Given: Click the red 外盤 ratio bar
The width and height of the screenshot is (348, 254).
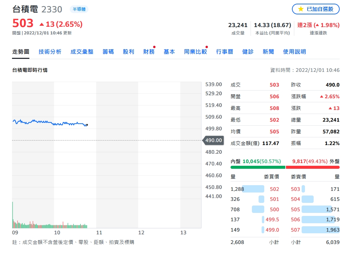Looking at the screenshot, I should tap(313, 167).
